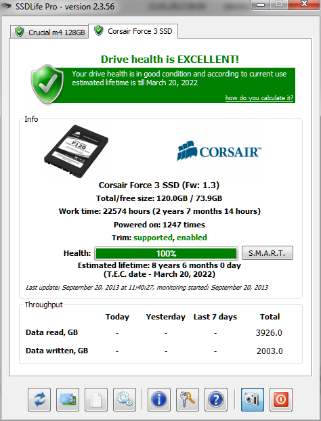The width and height of the screenshot is (321, 421).
Task: Minimize the SSDLife Pro window
Action: [x=261, y=5]
